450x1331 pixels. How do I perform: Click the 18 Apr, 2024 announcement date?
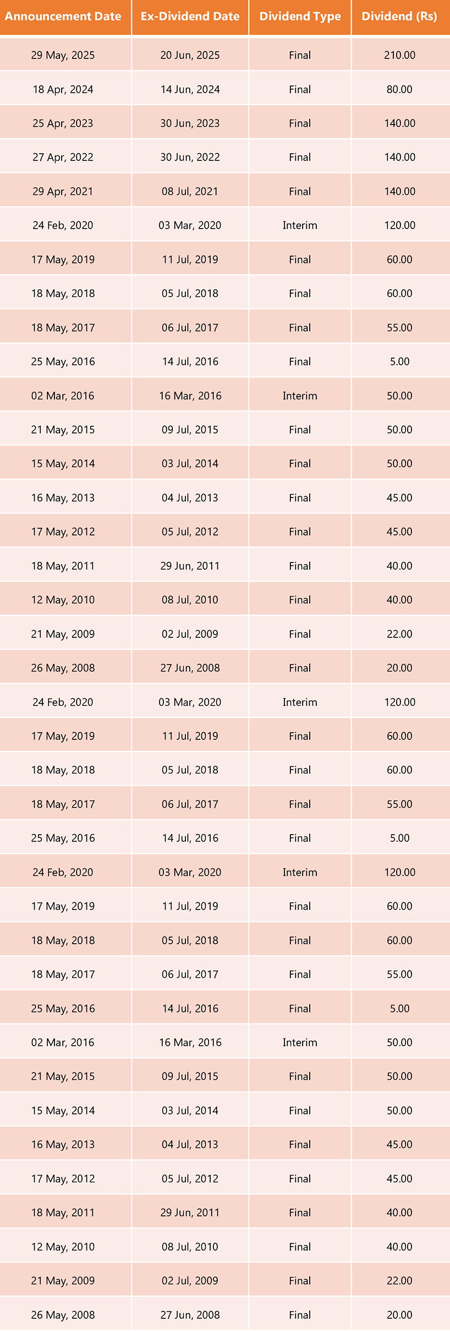pyautogui.click(x=63, y=89)
